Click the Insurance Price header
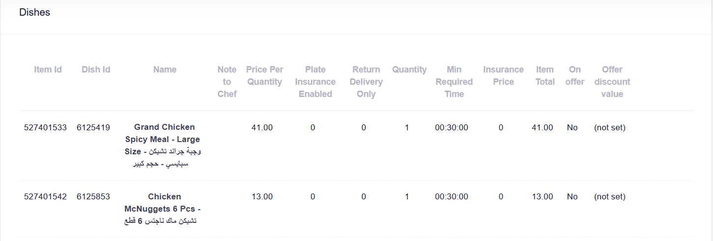 [503, 75]
